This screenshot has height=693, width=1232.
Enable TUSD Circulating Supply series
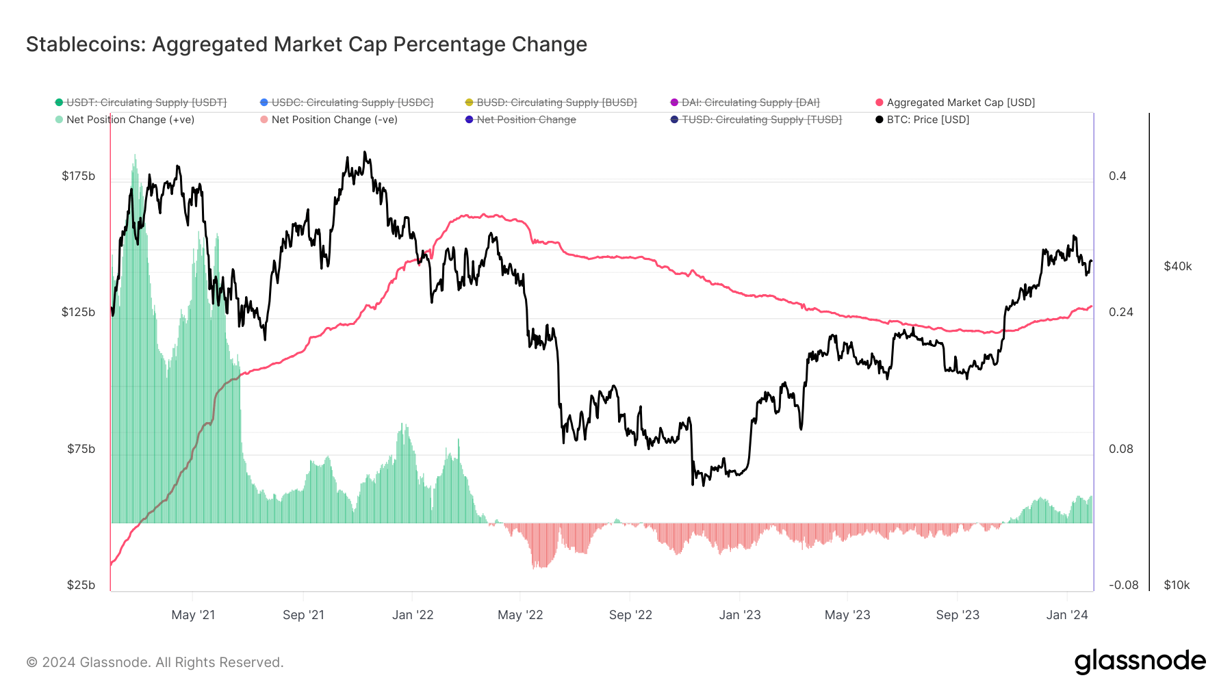click(x=761, y=120)
